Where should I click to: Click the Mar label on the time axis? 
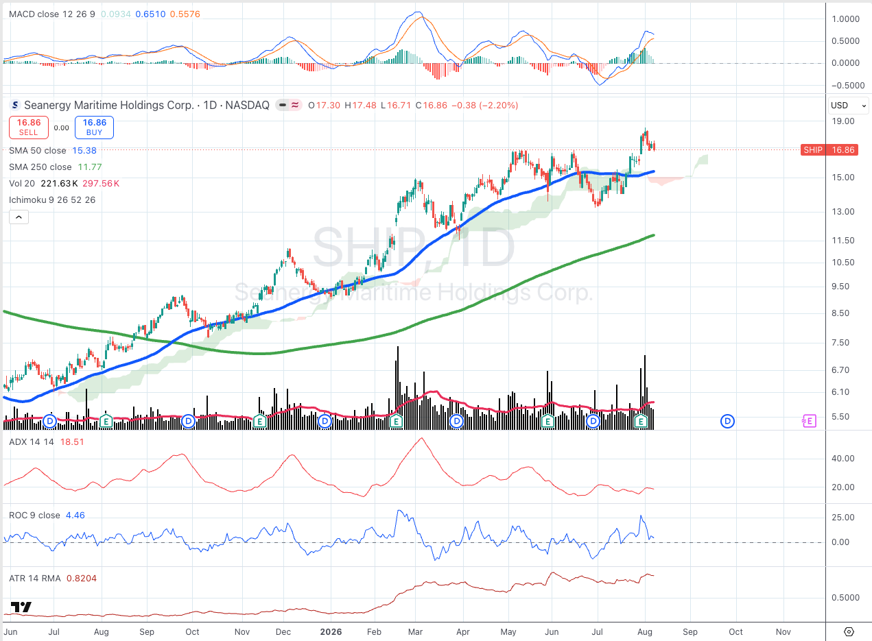point(416,631)
